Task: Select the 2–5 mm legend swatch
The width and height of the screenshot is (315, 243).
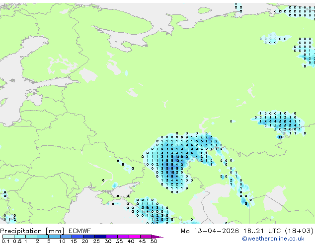Action: (x=43, y=237)
